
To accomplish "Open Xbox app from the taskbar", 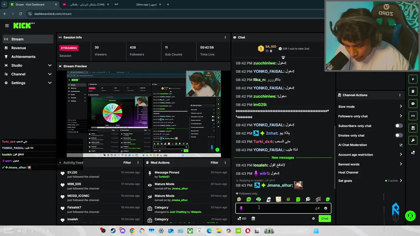I will click(190, 231).
